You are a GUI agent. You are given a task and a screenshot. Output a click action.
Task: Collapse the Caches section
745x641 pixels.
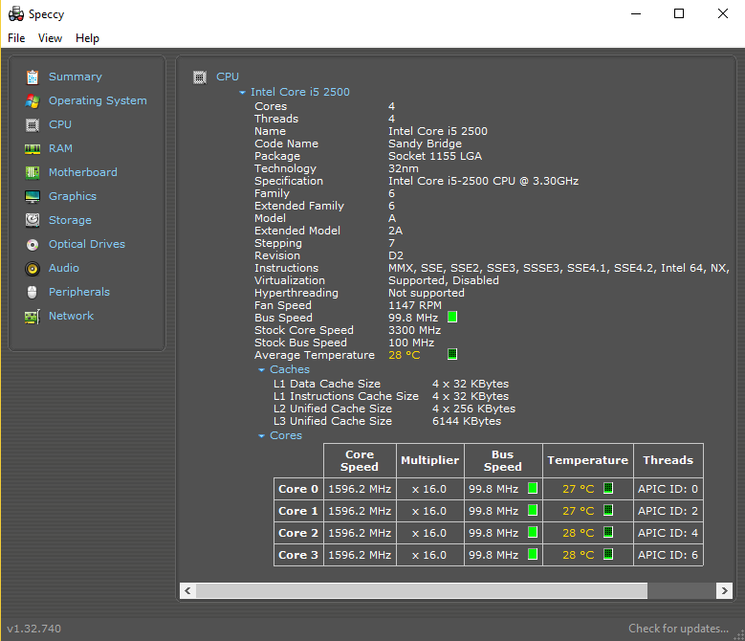click(262, 369)
